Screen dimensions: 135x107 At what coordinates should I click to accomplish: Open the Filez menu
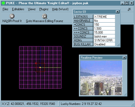point(6,9)
